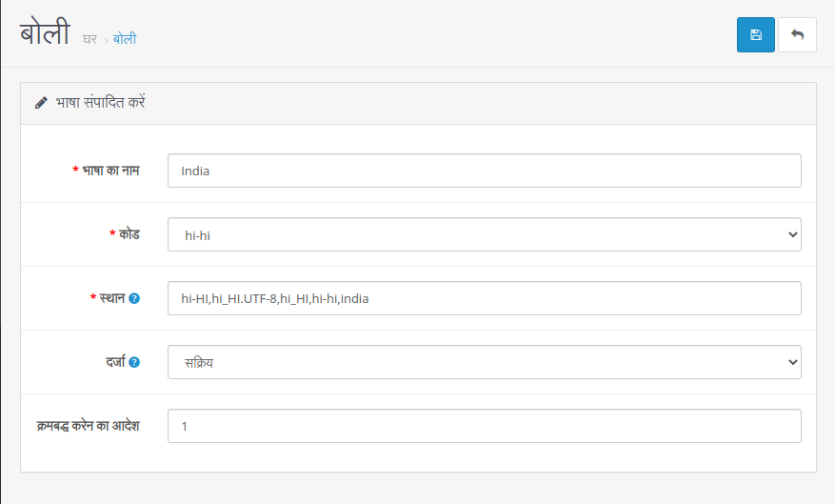Click the कोड field label
The image size is (835, 504).
click(129, 233)
